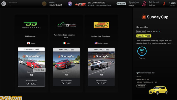Click the purple multiplayer invitation icon

(x=70, y=4)
